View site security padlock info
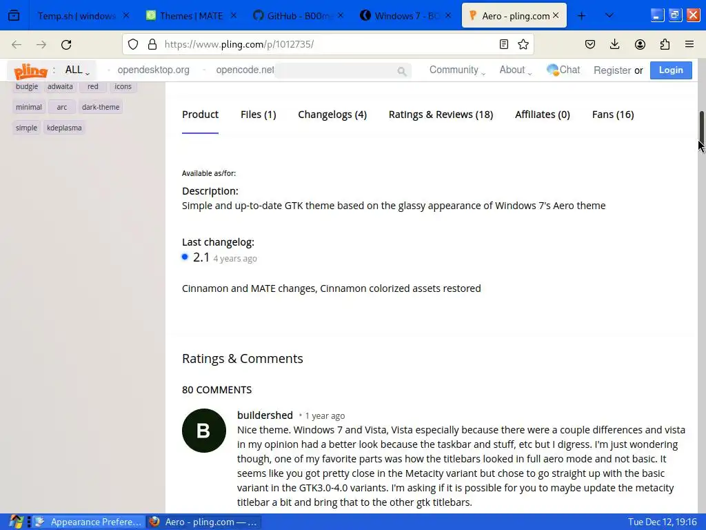The image size is (706, 530). pyautogui.click(x=152, y=44)
